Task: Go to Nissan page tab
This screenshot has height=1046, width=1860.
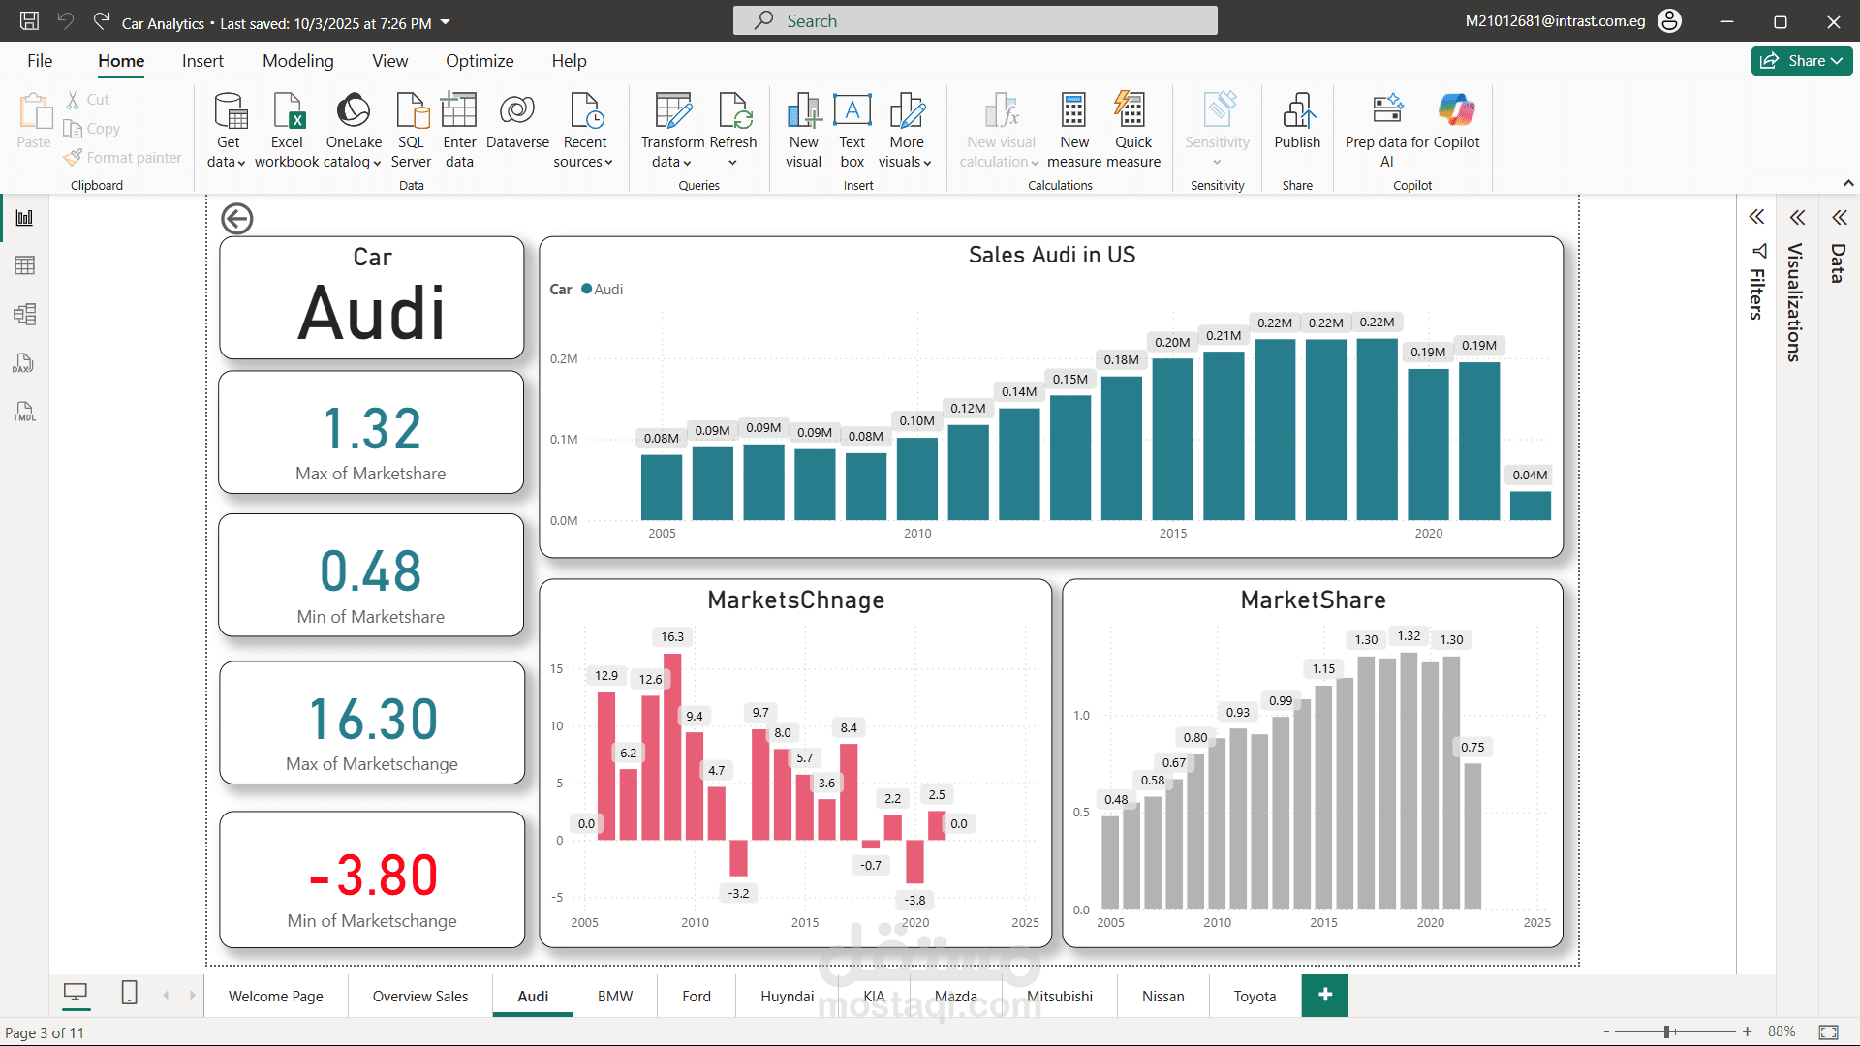Action: pos(1162,996)
